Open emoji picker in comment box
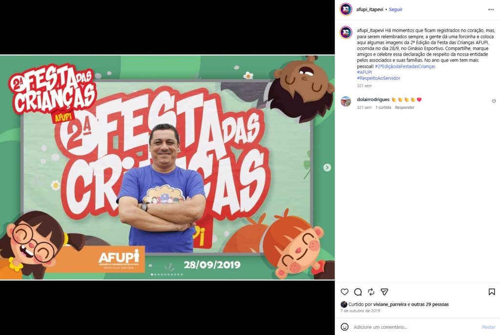500x335 pixels. pos(344,327)
